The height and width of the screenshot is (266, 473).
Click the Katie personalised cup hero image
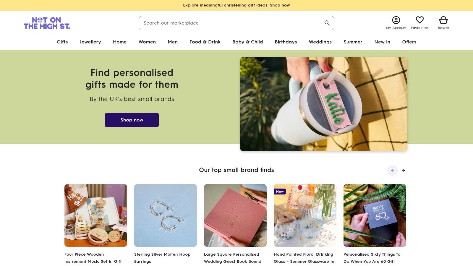point(324,104)
